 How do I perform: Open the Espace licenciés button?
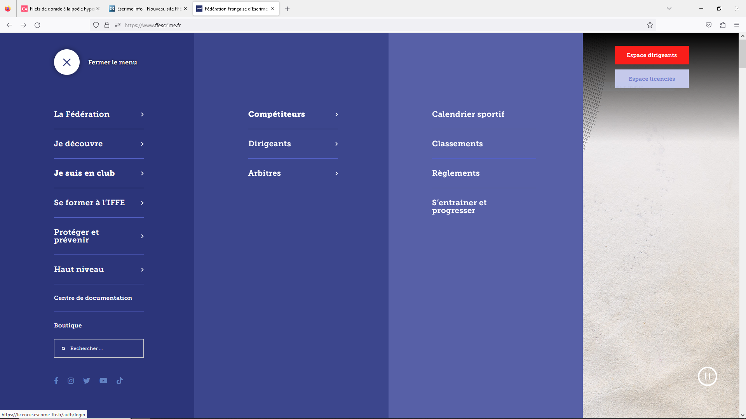coord(652,79)
